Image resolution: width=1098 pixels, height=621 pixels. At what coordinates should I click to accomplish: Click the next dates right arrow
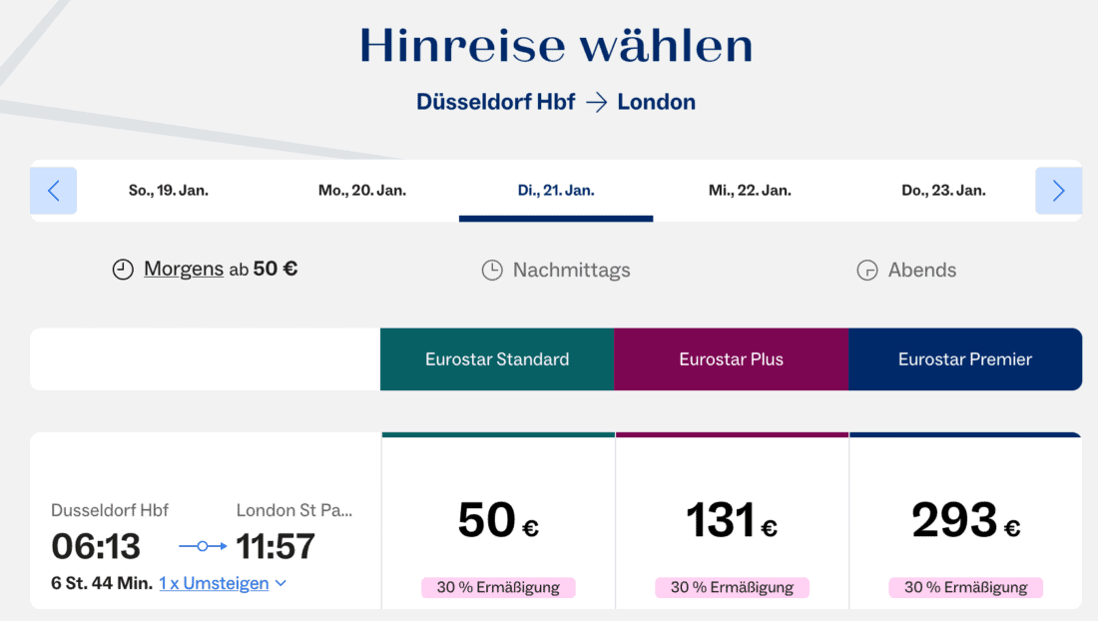[1058, 191]
